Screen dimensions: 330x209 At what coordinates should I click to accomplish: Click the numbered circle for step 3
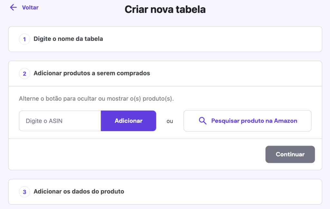coord(24,192)
